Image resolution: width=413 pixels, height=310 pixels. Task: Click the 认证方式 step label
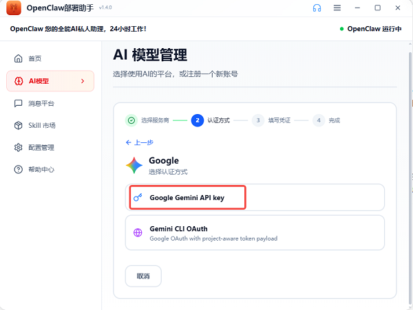point(219,120)
